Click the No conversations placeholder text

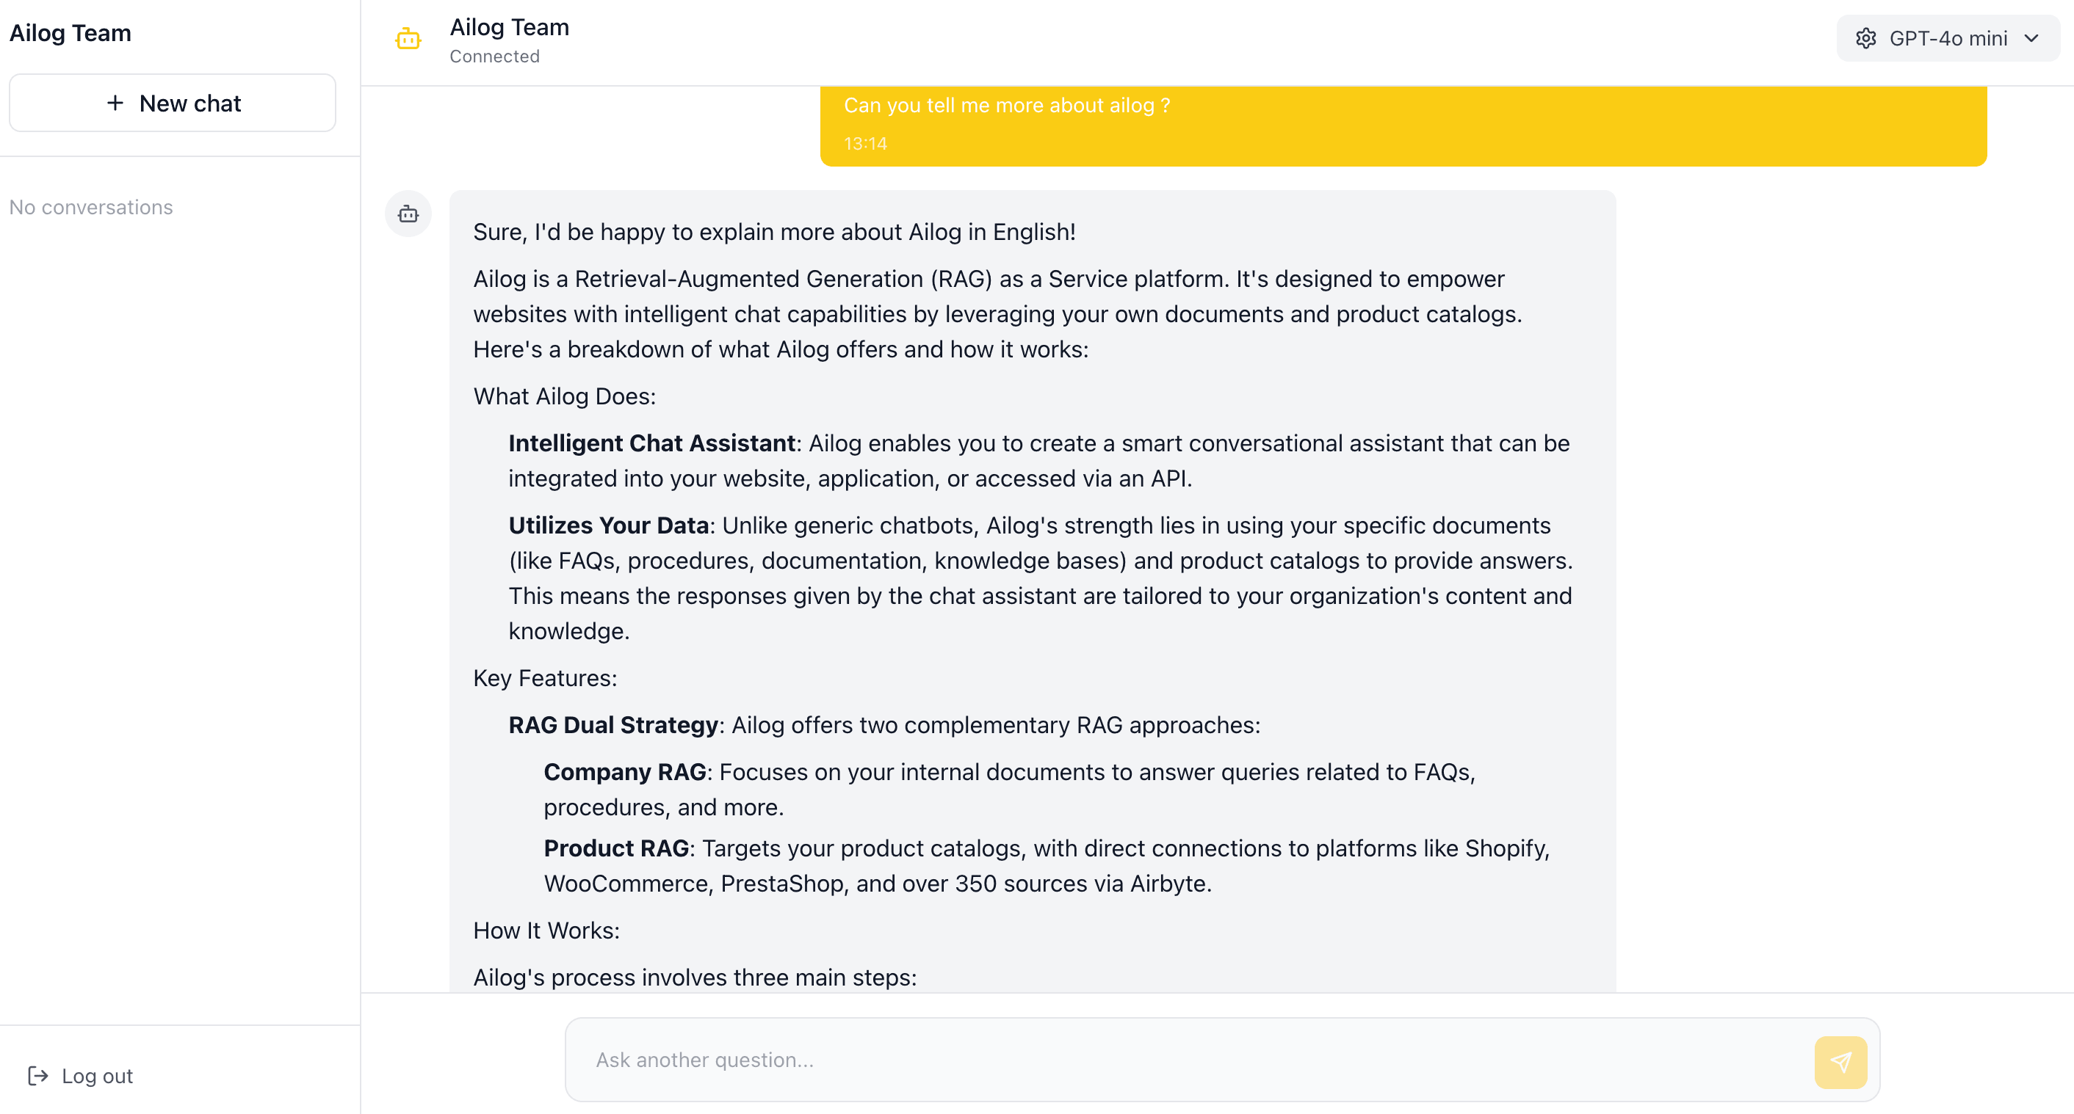[91, 207]
